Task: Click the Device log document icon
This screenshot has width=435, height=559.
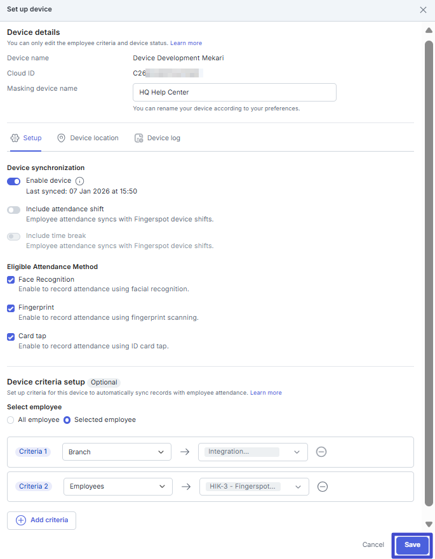Action: 138,138
